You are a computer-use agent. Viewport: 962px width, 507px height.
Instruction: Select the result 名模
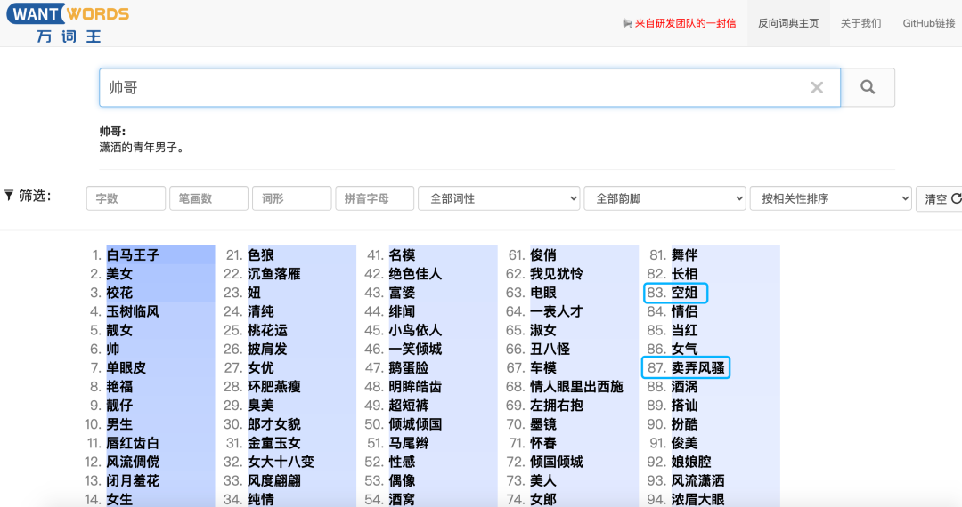(x=402, y=254)
